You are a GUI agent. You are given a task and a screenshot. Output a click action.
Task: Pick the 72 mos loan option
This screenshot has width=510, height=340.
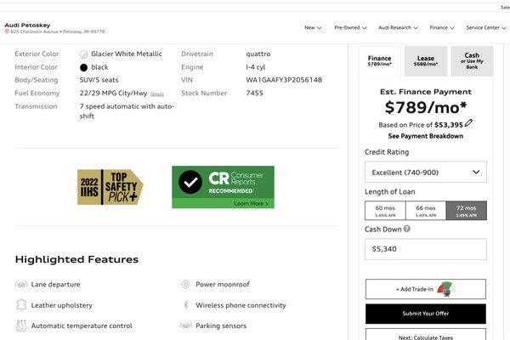click(x=466, y=211)
